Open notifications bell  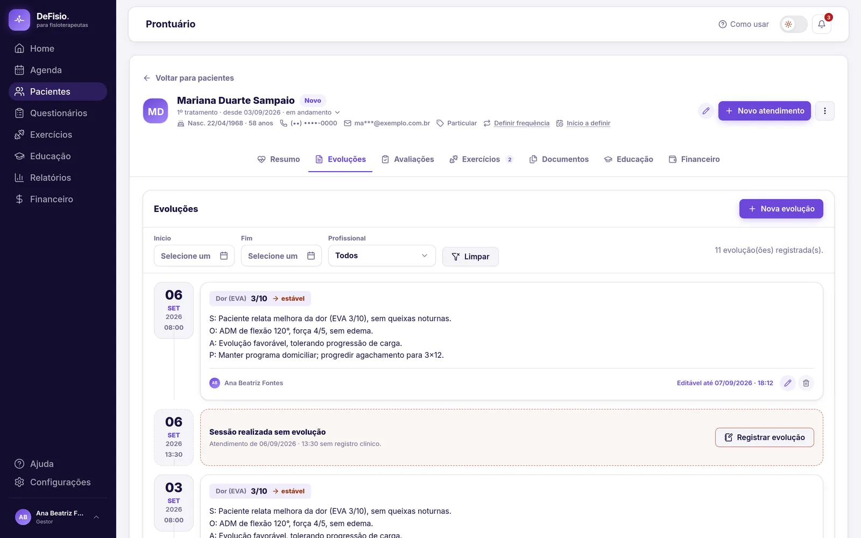pos(822,24)
